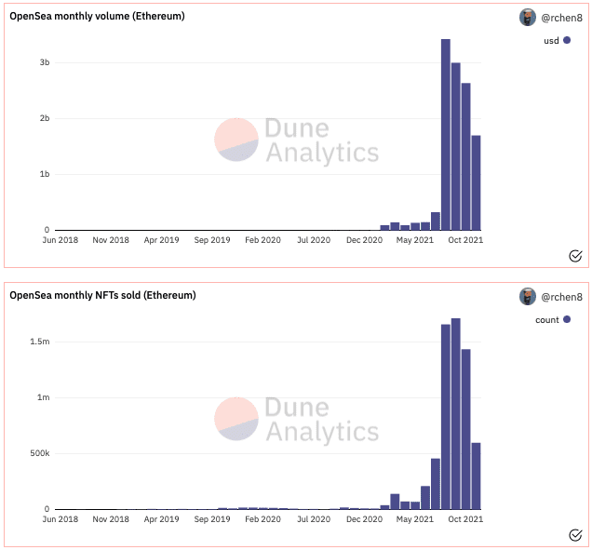This screenshot has width=592, height=550.
Task: Click the rchen8 avatar on the volume chart
Action: click(x=528, y=18)
